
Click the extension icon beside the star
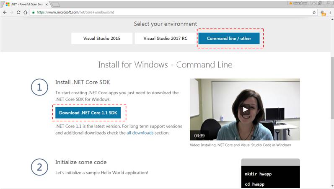tap(323, 13)
